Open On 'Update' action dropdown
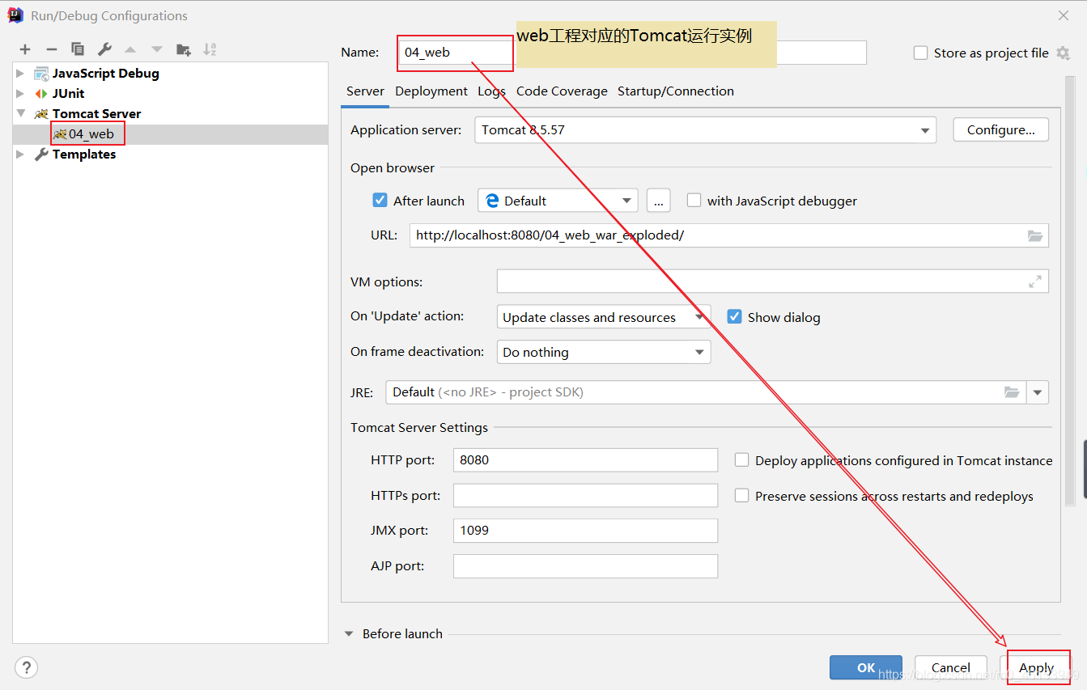Screen dimensions: 1087x690 pyautogui.click(x=603, y=317)
